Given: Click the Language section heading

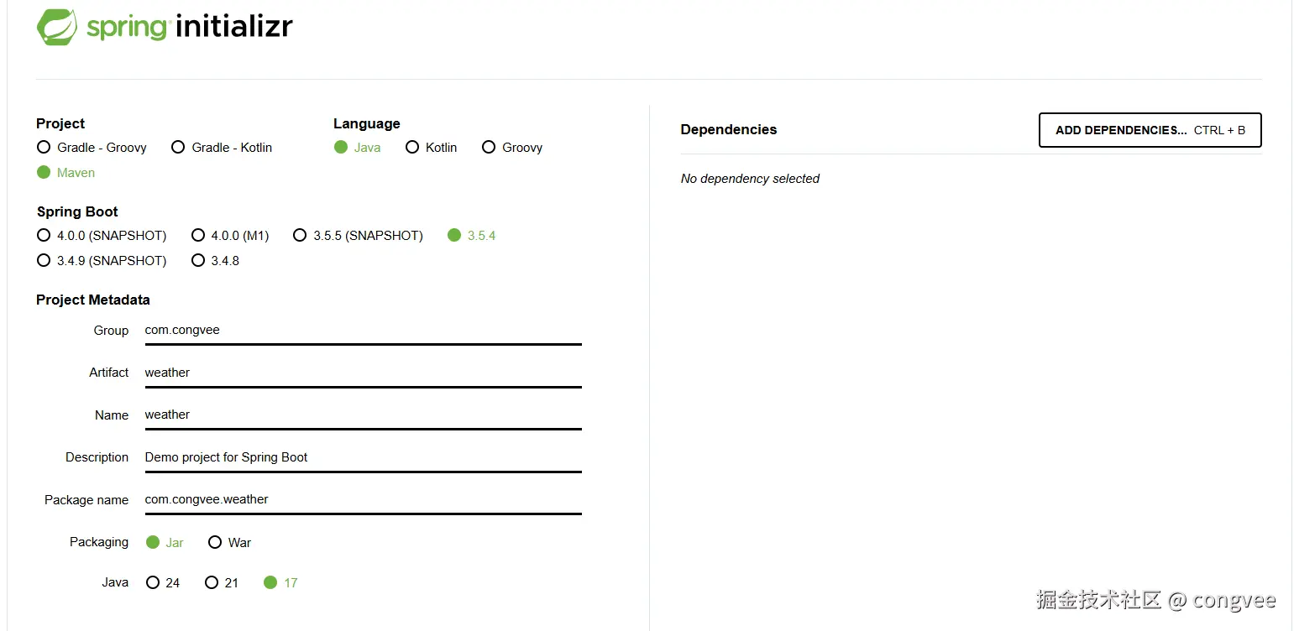Looking at the screenshot, I should [366, 124].
